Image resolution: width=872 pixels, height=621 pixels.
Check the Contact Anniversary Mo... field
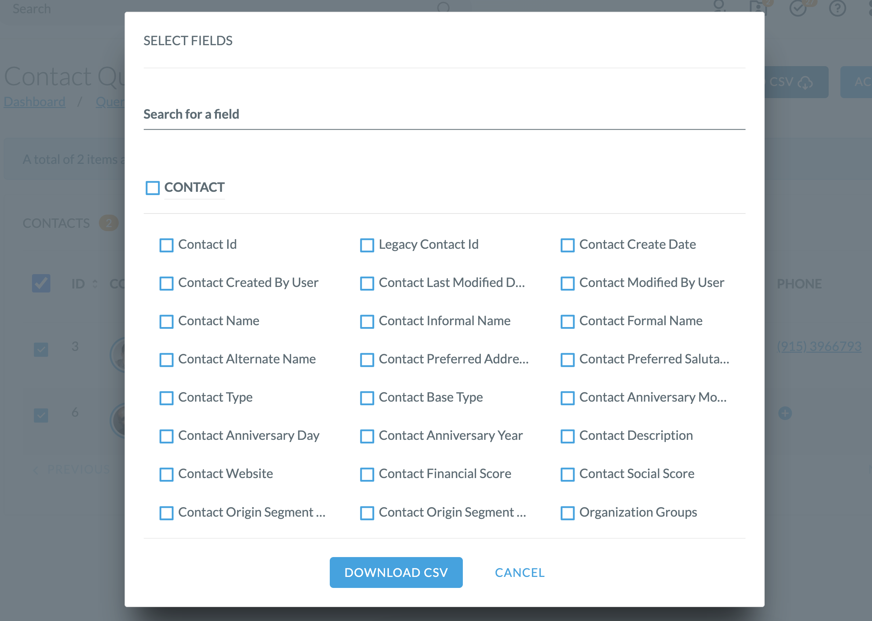567,398
